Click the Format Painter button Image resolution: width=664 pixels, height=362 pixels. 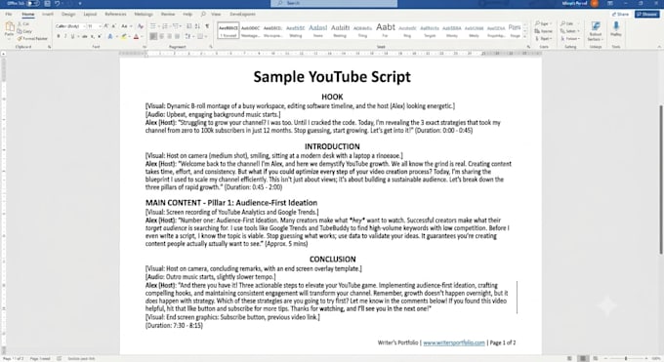pos(32,38)
